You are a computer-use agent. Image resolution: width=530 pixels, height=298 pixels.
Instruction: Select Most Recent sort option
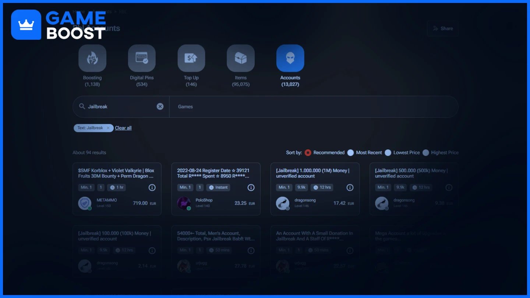tap(351, 153)
